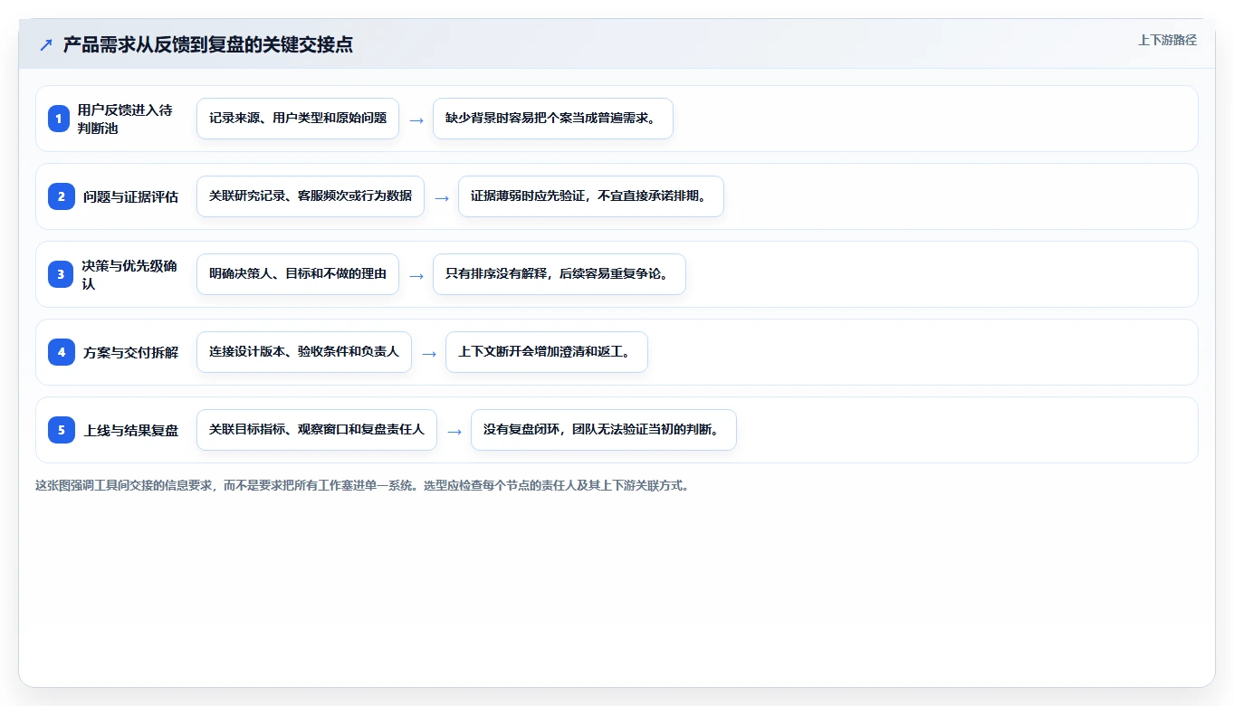Select step badge number 1
This screenshot has width=1234, height=706.
(x=59, y=119)
